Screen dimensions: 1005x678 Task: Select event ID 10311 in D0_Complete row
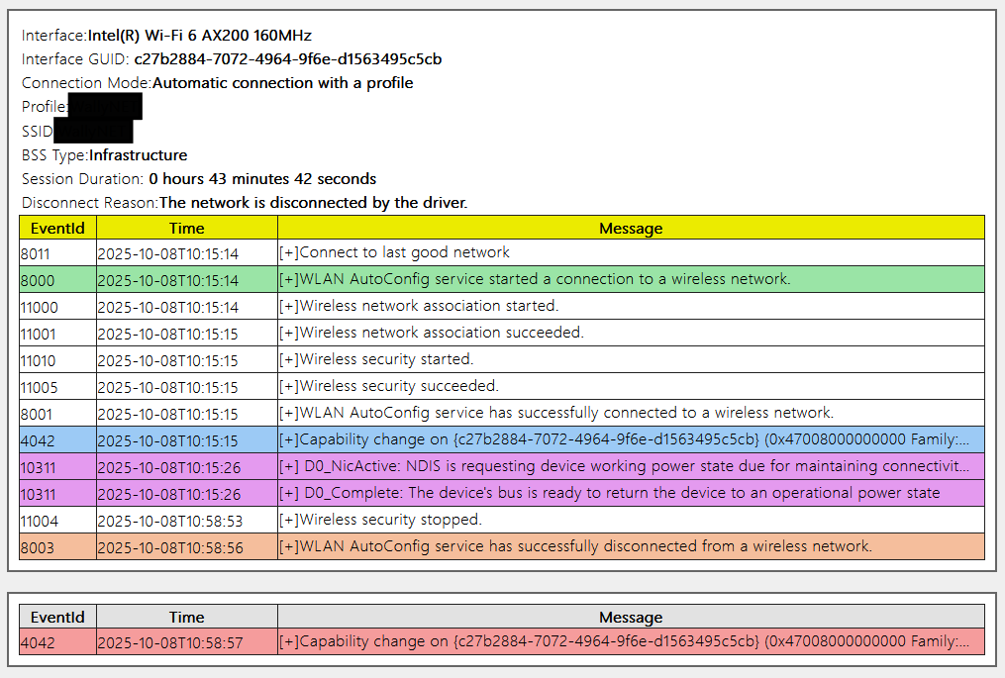[x=57, y=494]
